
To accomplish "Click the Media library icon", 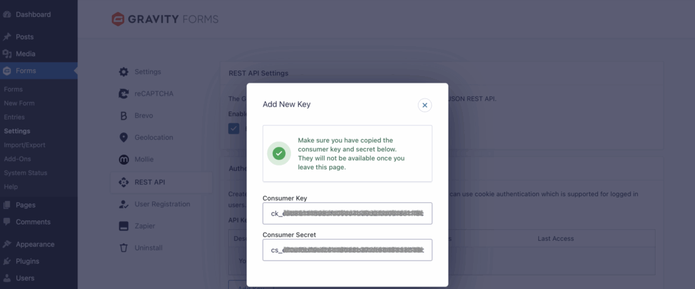I will [x=7, y=54].
